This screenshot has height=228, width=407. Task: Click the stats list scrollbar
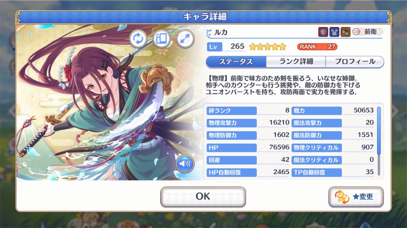point(379,141)
